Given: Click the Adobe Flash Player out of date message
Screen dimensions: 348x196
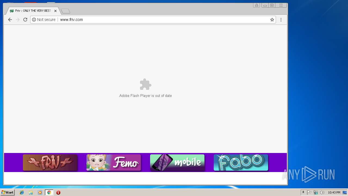Looking at the screenshot, I should coord(145,96).
